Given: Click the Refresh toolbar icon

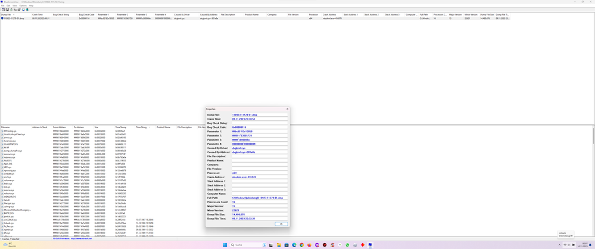Looking at the screenshot, I should pos(11,10).
